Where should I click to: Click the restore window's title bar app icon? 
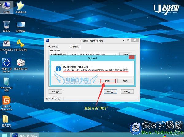click(48, 41)
